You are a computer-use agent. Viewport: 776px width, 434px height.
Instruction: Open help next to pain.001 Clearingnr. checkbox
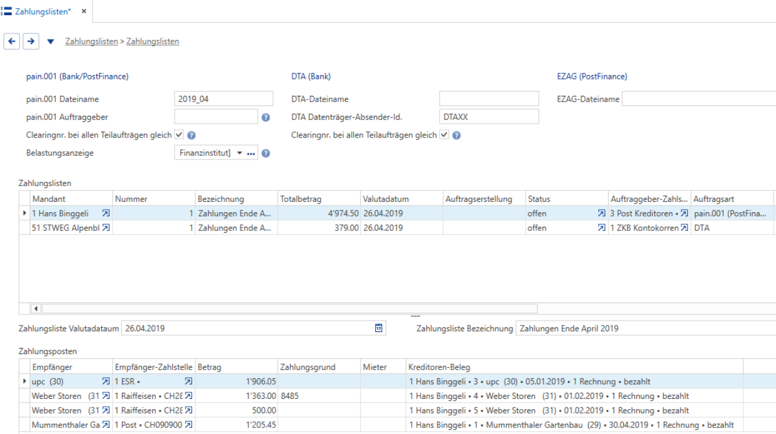pyautogui.click(x=192, y=136)
